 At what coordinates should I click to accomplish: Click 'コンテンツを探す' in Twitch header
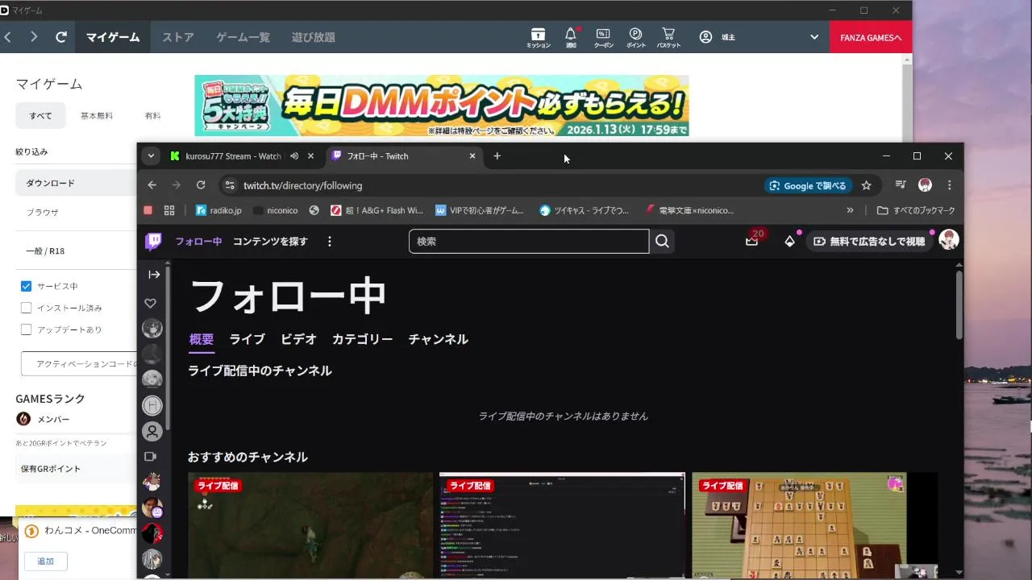point(270,241)
